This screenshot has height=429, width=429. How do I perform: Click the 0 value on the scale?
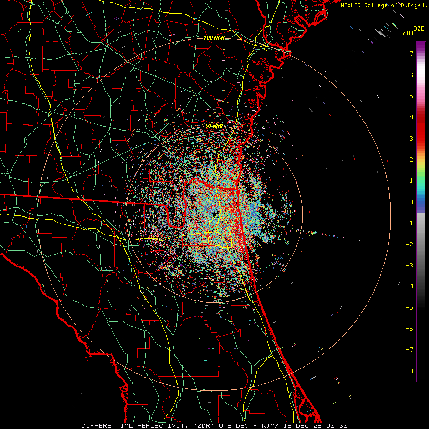(411, 202)
